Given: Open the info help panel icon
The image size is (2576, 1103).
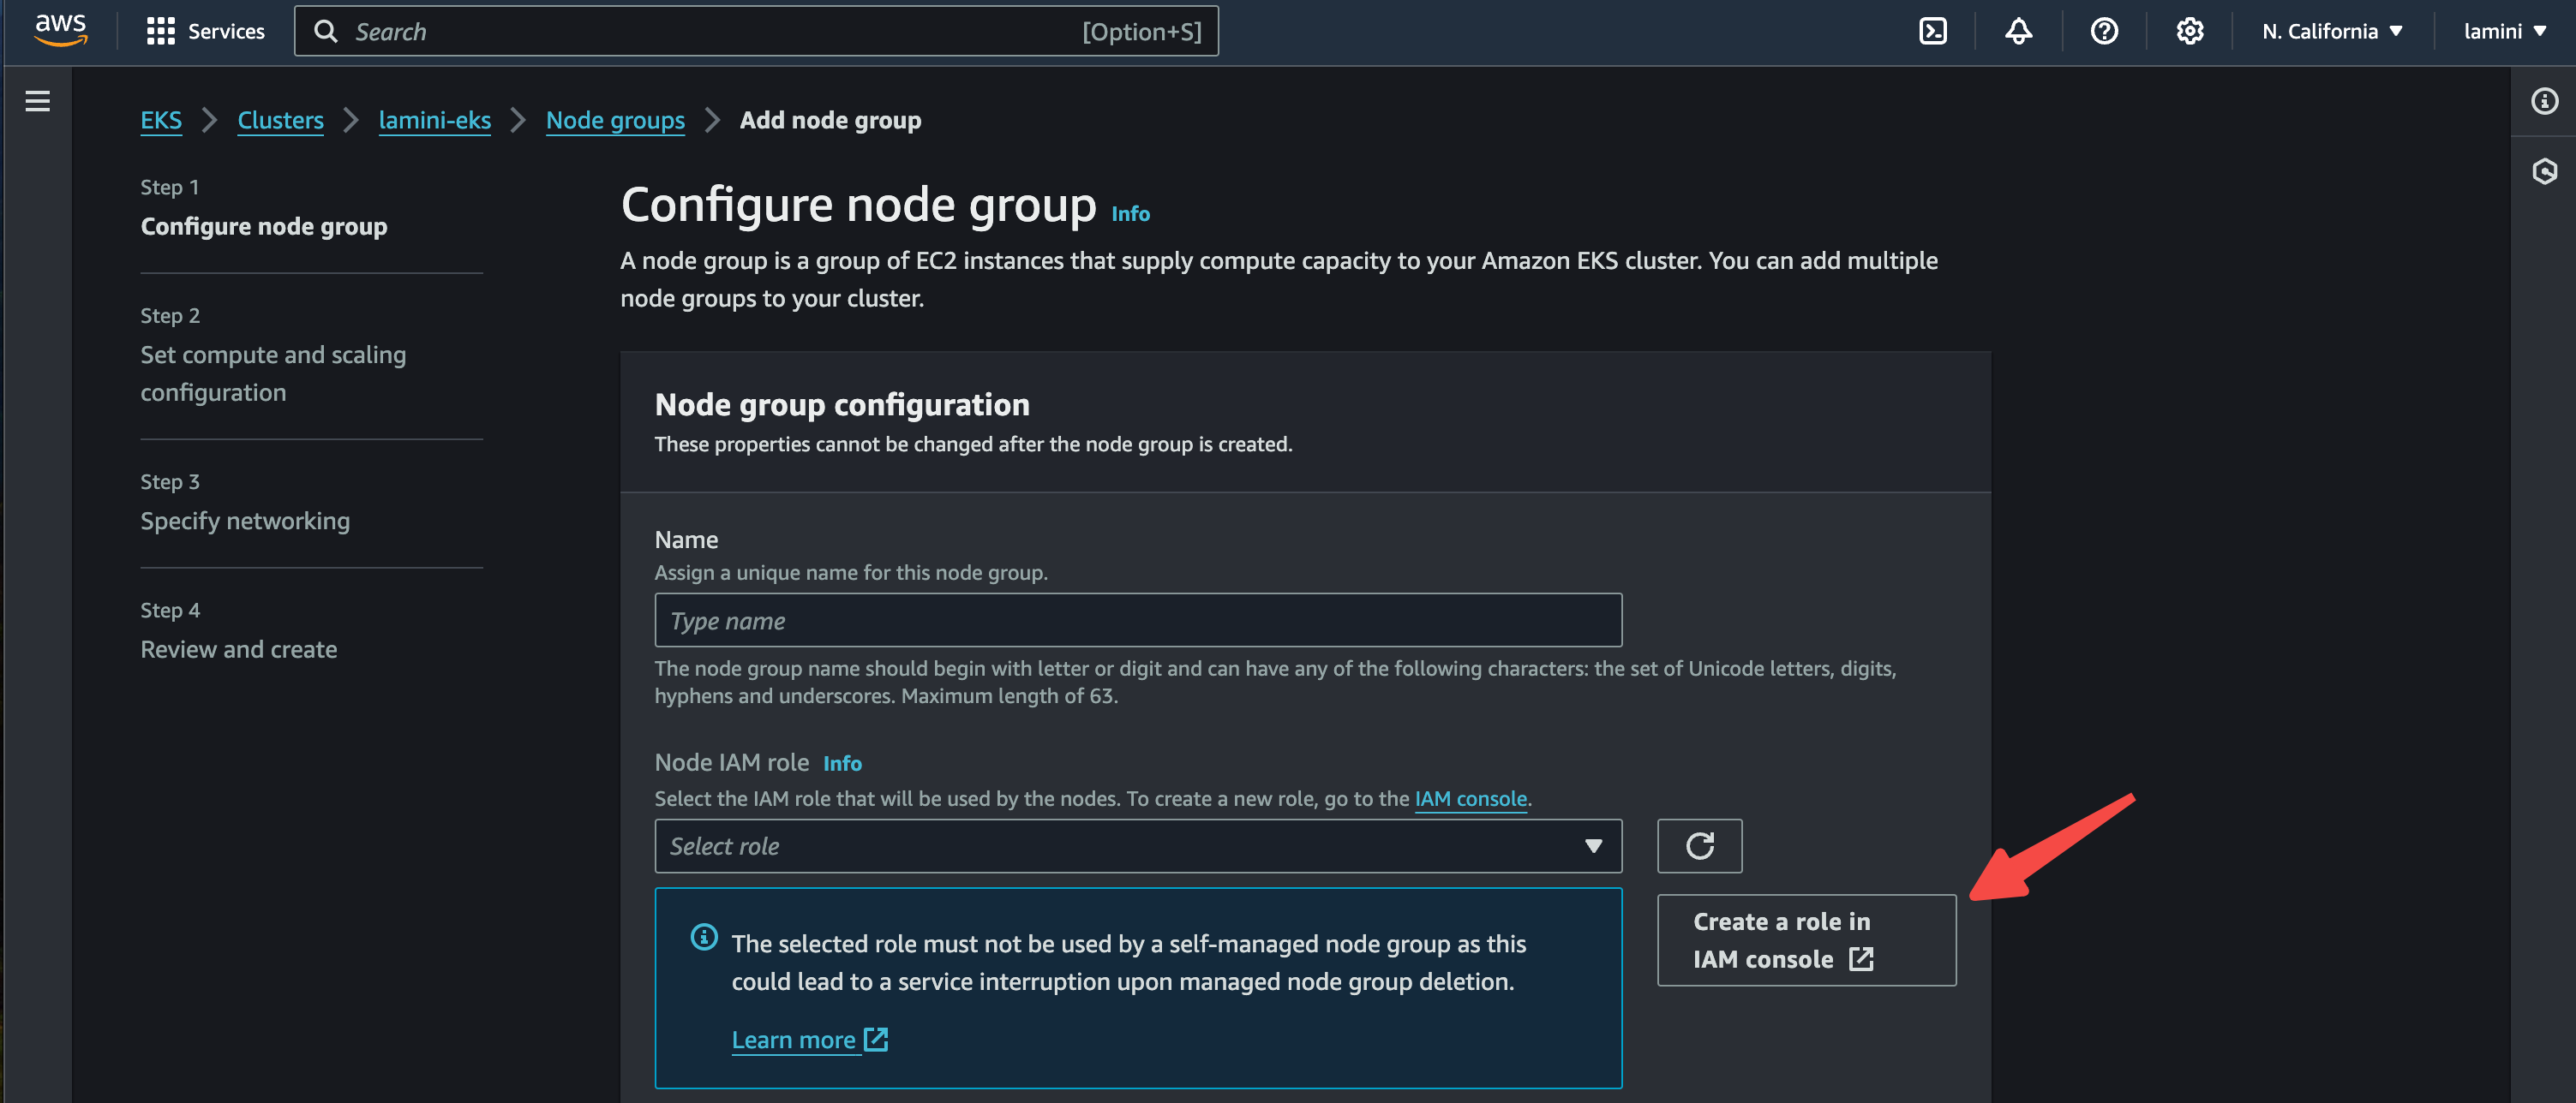Looking at the screenshot, I should point(2544,101).
